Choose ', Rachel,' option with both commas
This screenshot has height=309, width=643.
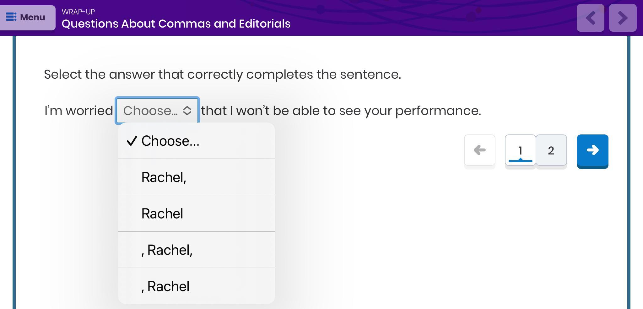click(x=167, y=250)
